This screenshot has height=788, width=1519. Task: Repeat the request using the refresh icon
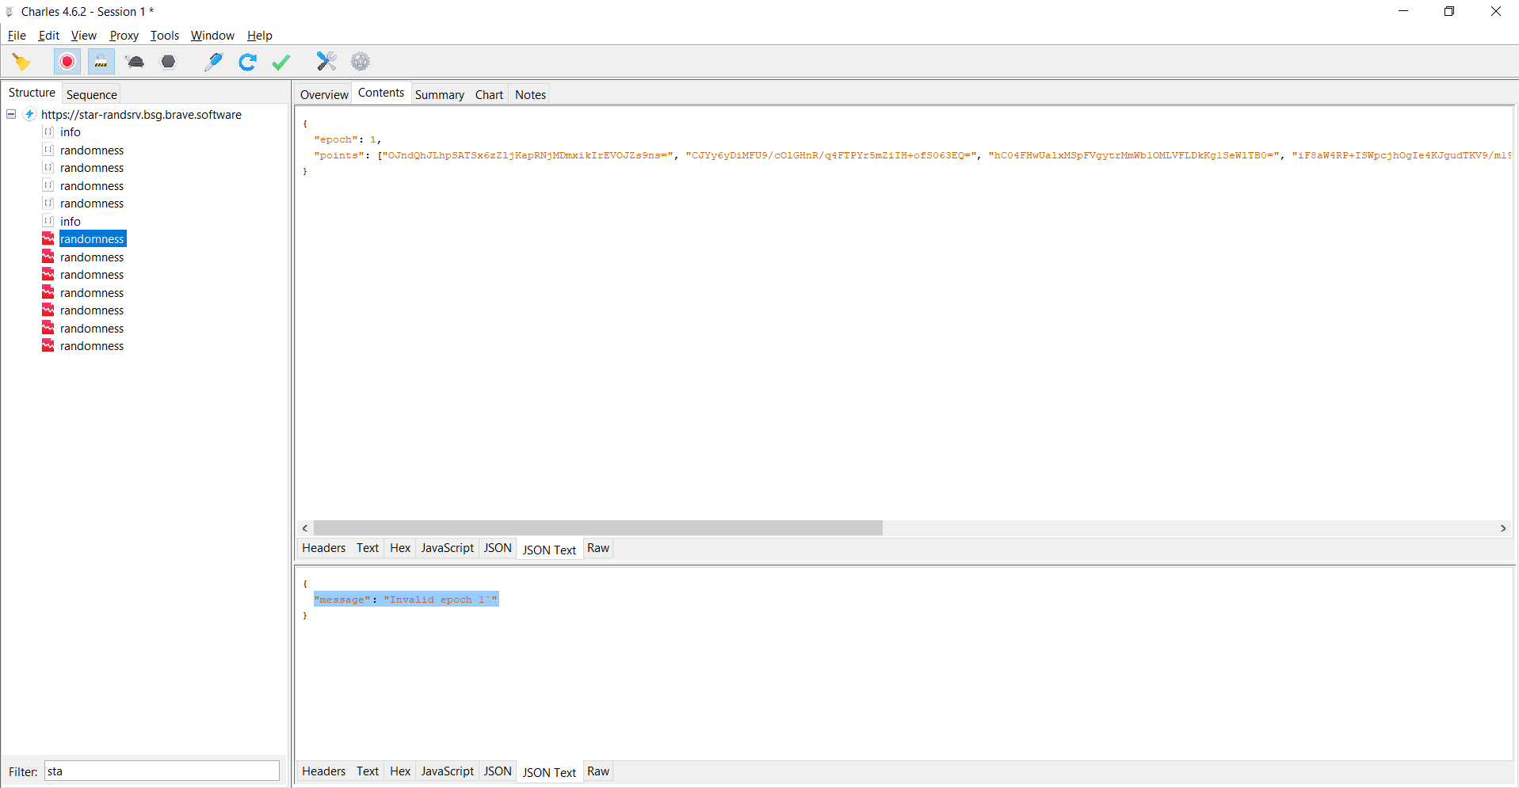pyautogui.click(x=248, y=61)
